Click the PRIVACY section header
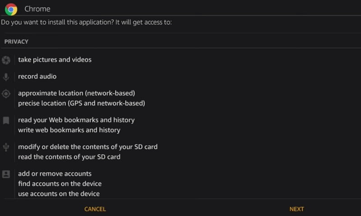The height and width of the screenshot is (216, 361). (x=16, y=41)
